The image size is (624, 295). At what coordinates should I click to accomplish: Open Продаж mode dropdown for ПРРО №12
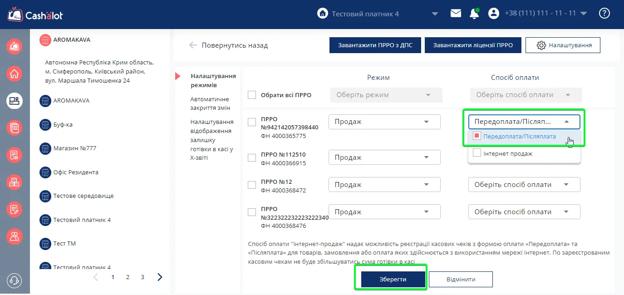pyautogui.click(x=384, y=185)
